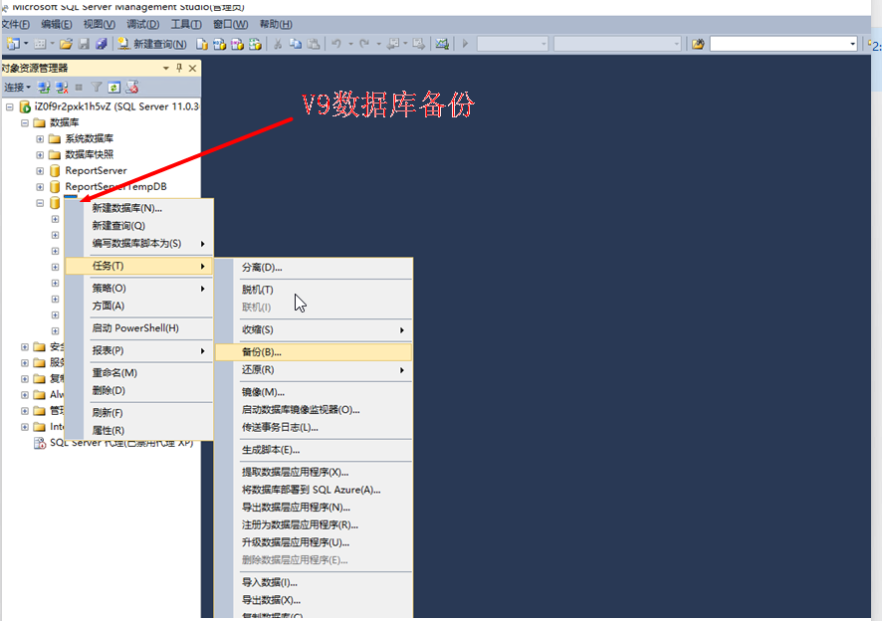Click the Connect Object Explorer icon
882x621 pixels.
(x=44, y=88)
